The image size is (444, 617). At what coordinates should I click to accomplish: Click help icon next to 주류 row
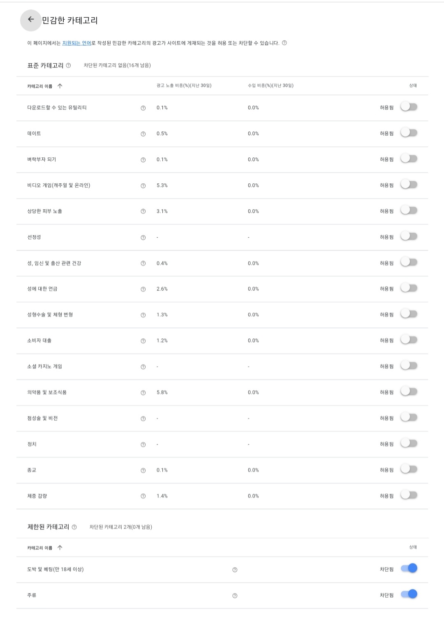(x=234, y=594)
